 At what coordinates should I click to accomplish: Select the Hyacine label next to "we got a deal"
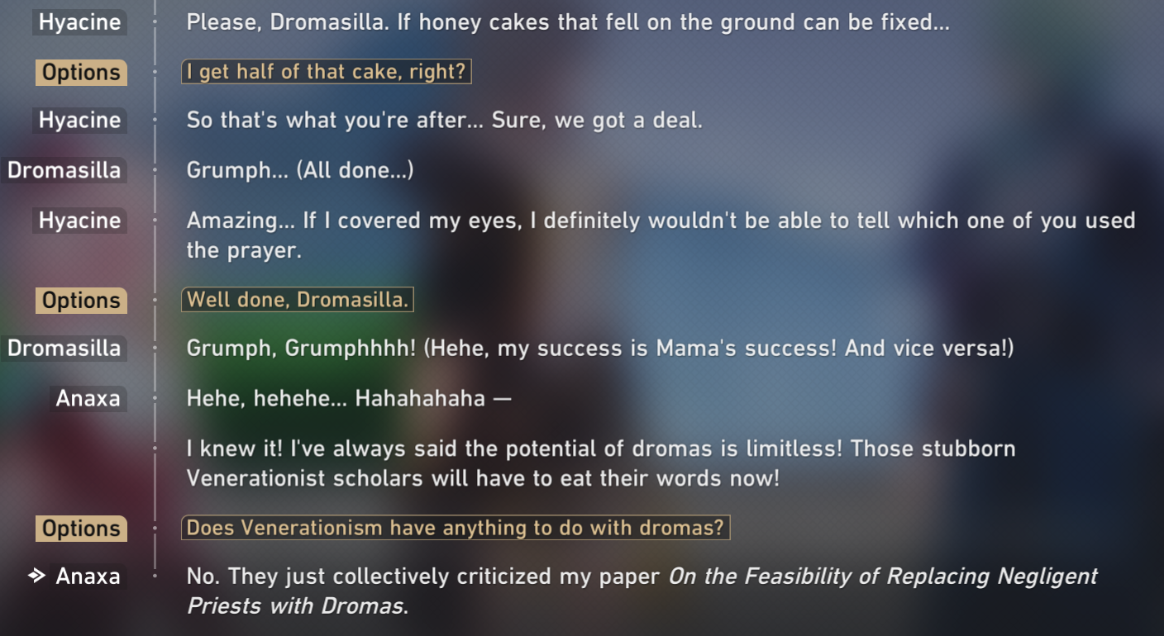tap(79, 121)
